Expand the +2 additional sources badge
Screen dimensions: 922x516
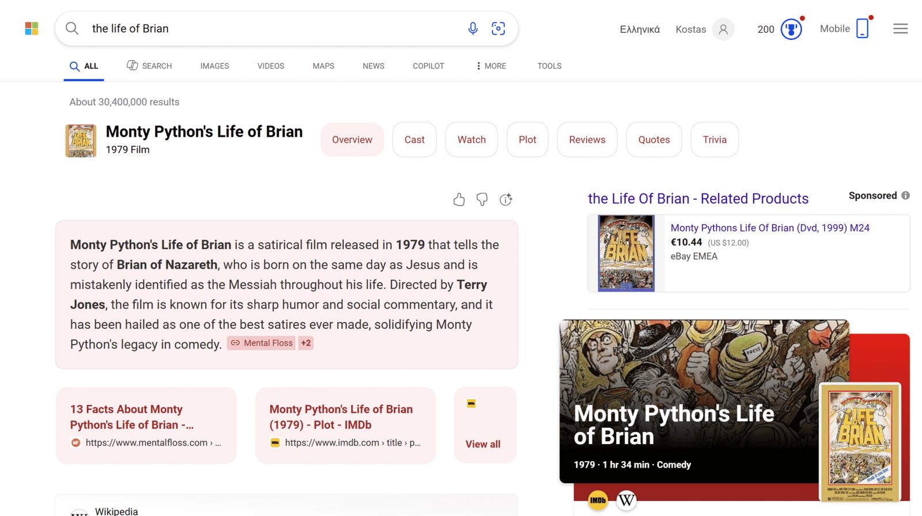pyautogui.click(x=305, y=343)
